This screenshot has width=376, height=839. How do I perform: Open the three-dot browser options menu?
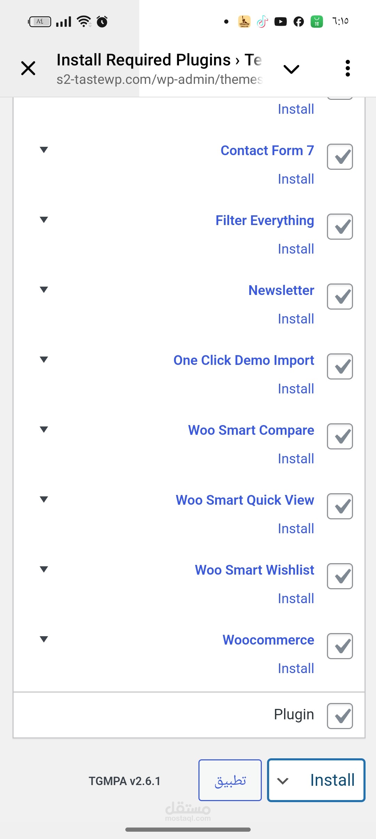click(347, 68)
